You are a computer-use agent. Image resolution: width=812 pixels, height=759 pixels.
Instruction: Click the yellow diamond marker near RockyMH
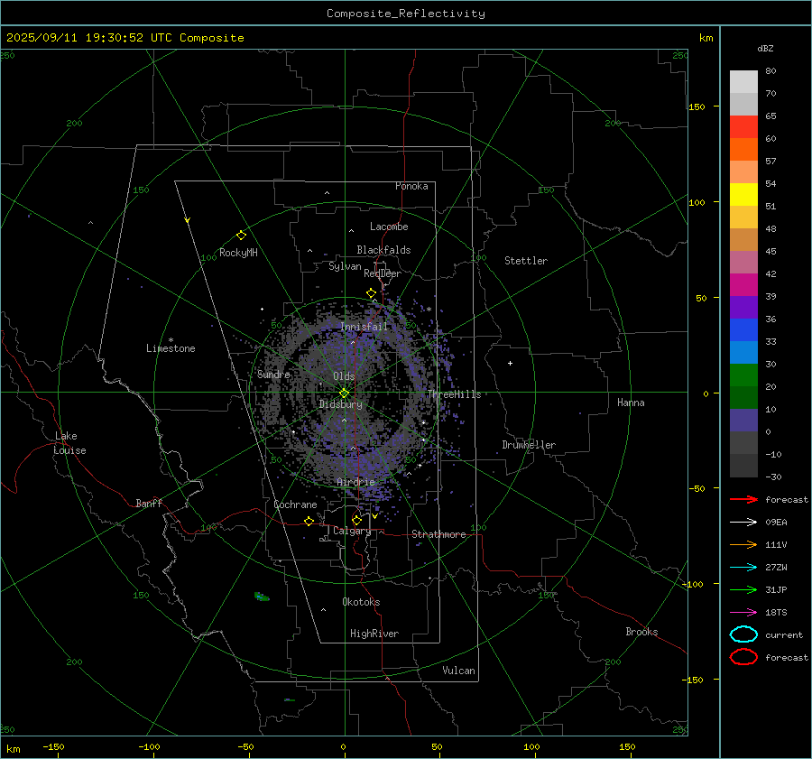coord(241,236)
